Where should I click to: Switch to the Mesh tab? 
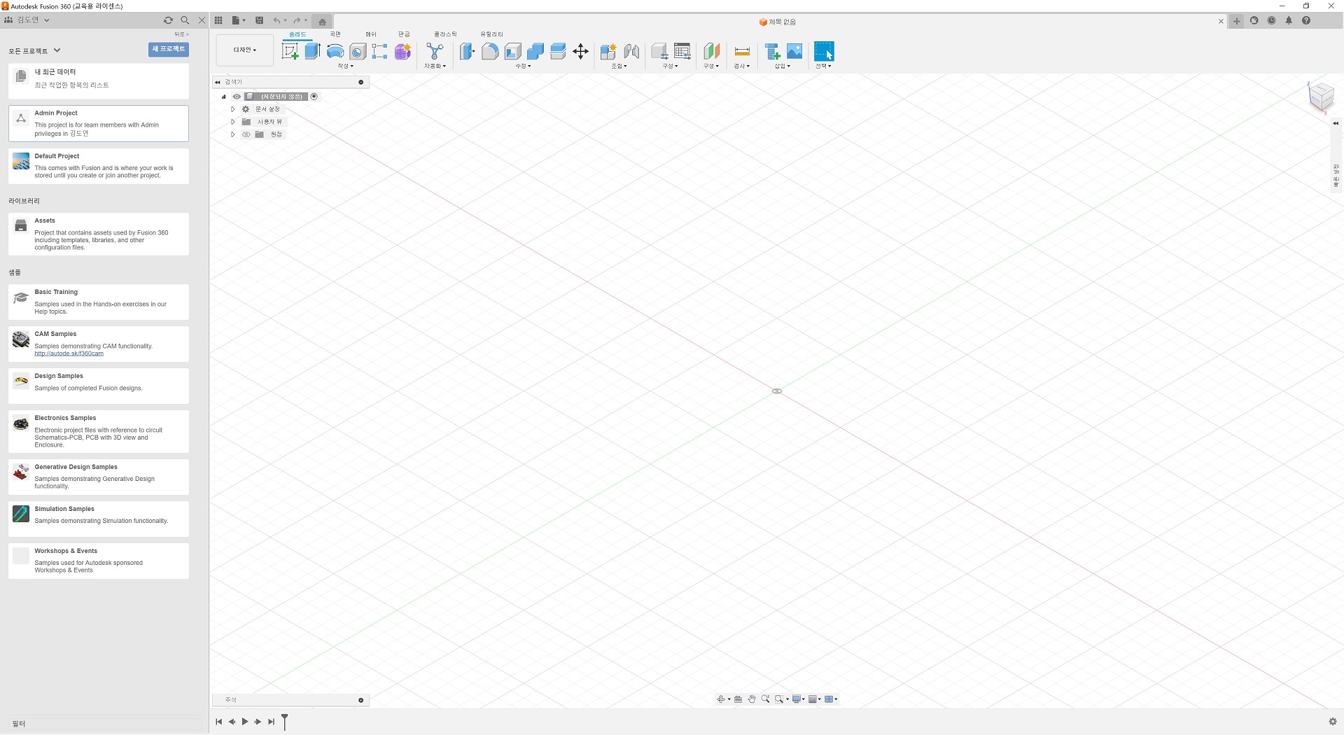click(371, 34)
